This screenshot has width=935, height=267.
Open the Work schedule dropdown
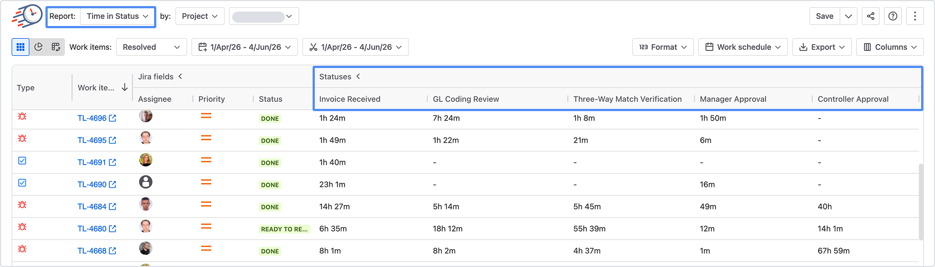(743, 47)
